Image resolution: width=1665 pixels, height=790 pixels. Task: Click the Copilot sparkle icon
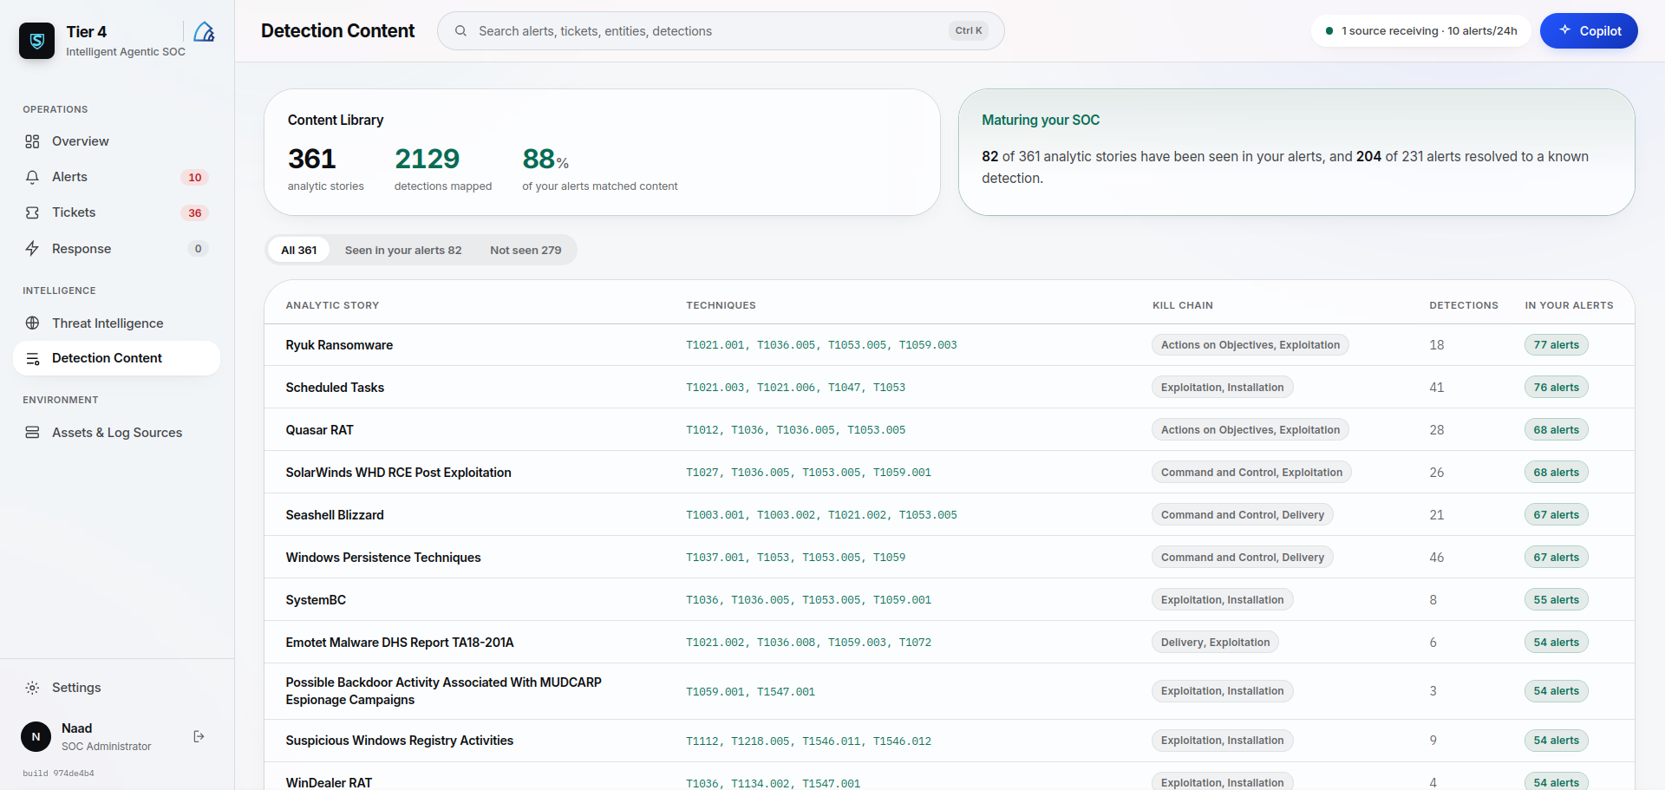point(1564,30)
